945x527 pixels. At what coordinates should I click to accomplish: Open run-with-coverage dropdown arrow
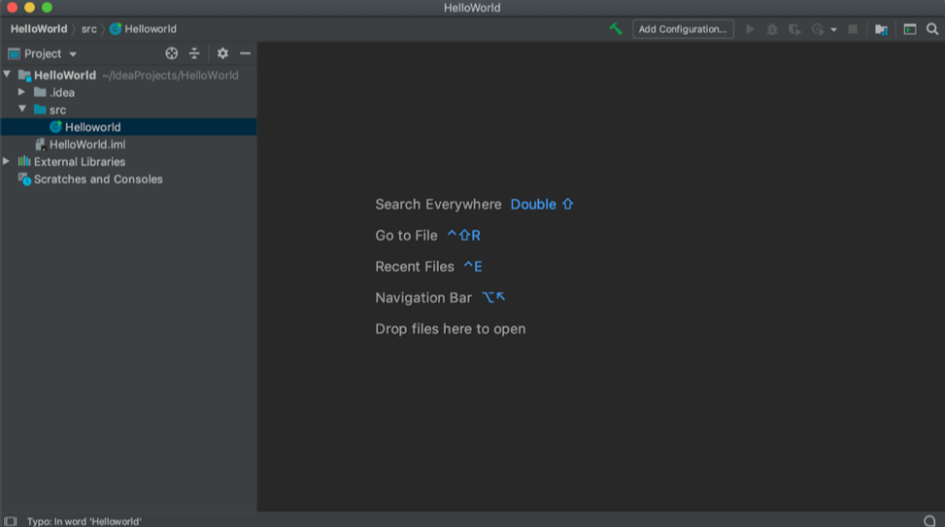click(x=833, y=30)
